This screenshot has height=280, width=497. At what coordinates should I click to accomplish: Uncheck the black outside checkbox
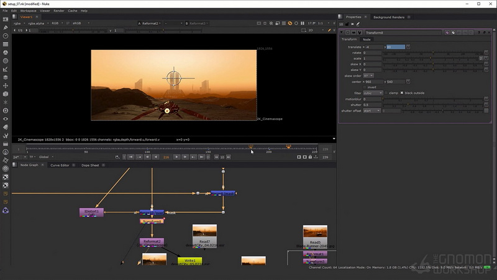pos(402,93)
